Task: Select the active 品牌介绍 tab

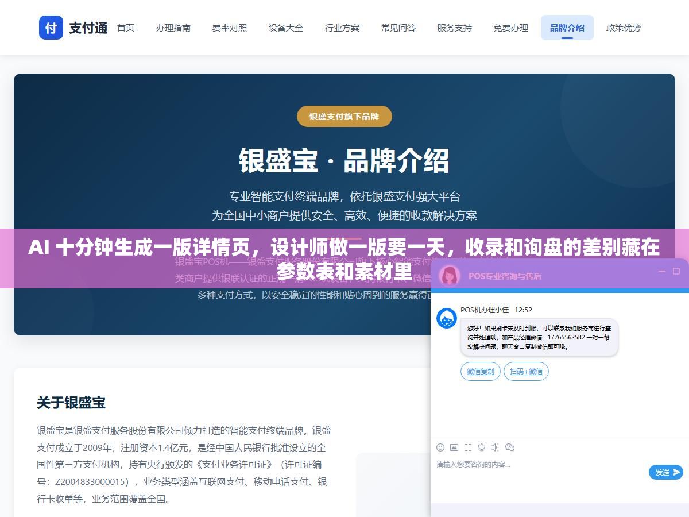Action: [x=567, y=28]
